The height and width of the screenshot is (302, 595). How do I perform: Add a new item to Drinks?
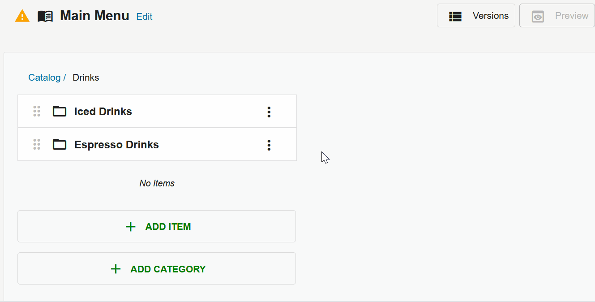157,226
